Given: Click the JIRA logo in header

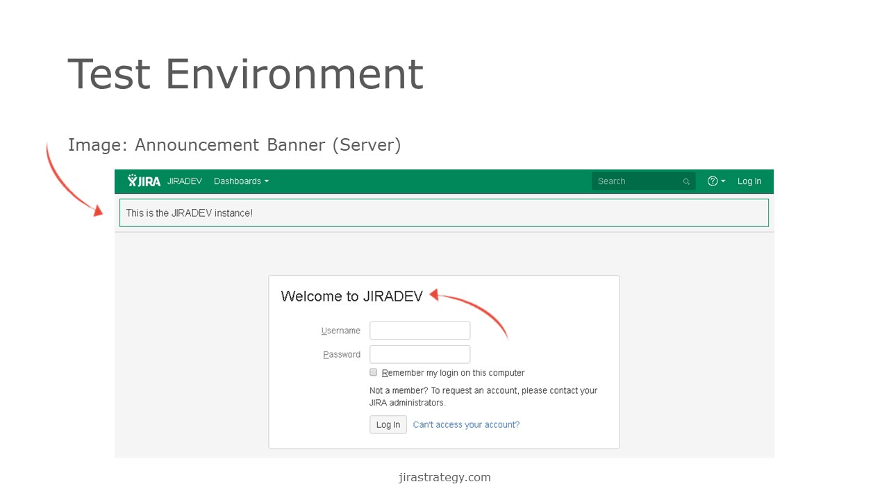Looking at the screenshot, I should coord(144,181).
